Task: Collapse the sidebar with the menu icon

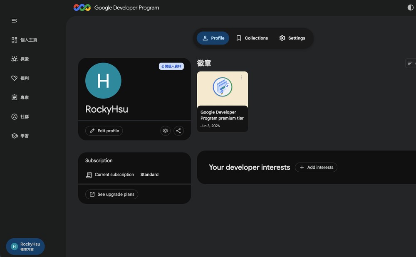Action: pos(14,21)
